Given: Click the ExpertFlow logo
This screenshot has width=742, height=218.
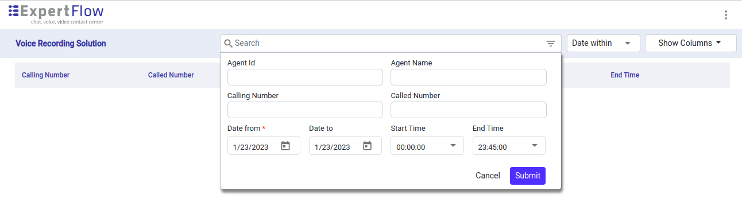Looking at the screenshot, I should [56, 14].
